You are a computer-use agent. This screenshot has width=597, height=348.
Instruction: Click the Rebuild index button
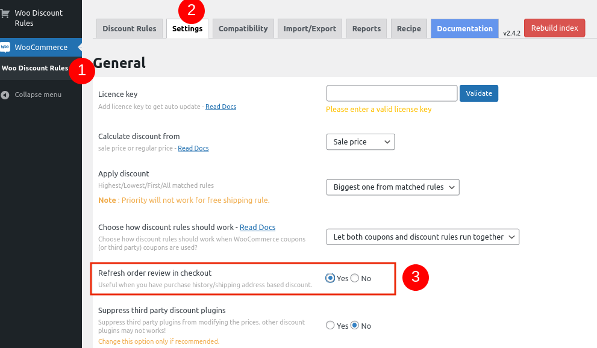point(554,28)
